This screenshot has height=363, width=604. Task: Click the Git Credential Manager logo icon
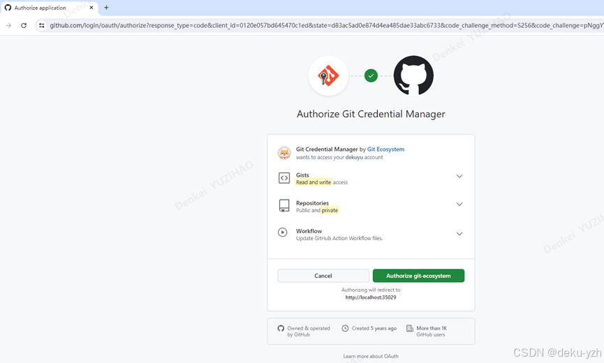point(328,75)
